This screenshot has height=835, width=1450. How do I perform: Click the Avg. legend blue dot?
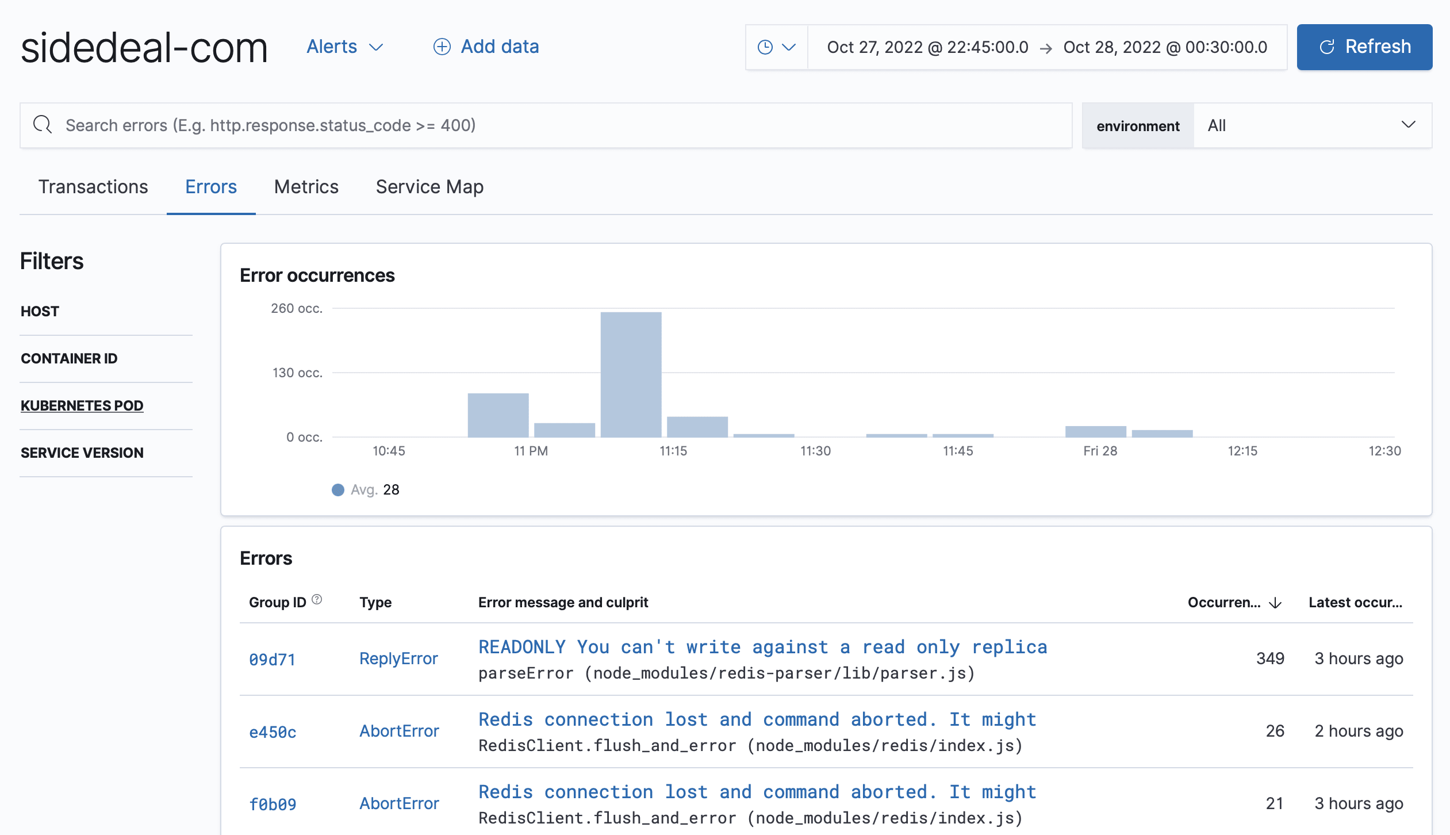[x=338, y=489]
